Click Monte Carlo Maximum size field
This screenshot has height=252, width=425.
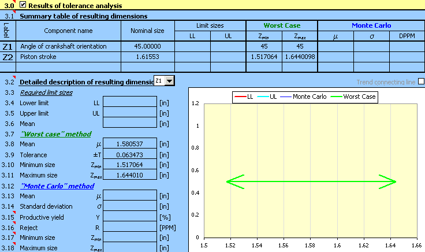pyautogui.click(x=130, y=247)
